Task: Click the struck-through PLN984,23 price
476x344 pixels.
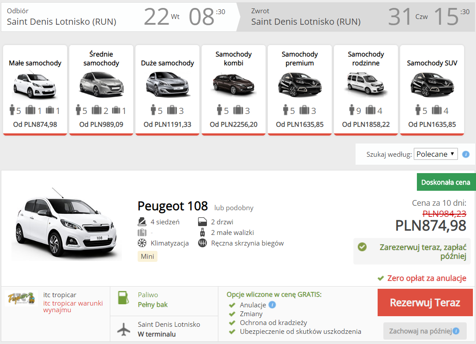Action: [444, 214]
